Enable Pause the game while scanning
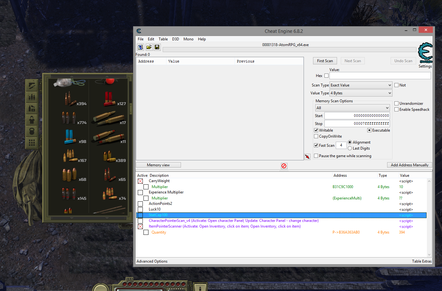442x291 pixels. click(316, 156)
